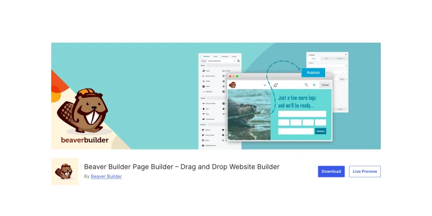Viewport: 432px width, 216px height.
Task: Select the HTML module
Action: pos(206,81)
